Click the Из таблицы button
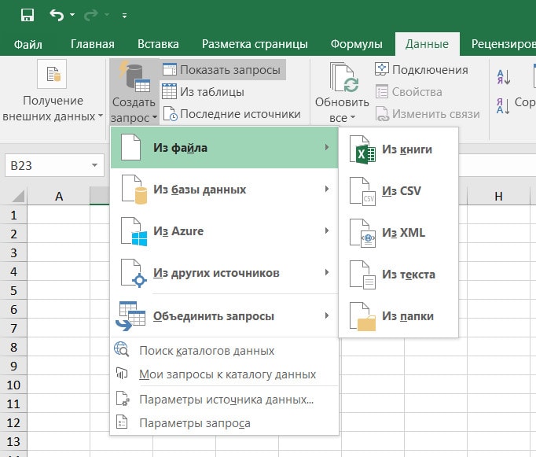 (x=203, y=92)
